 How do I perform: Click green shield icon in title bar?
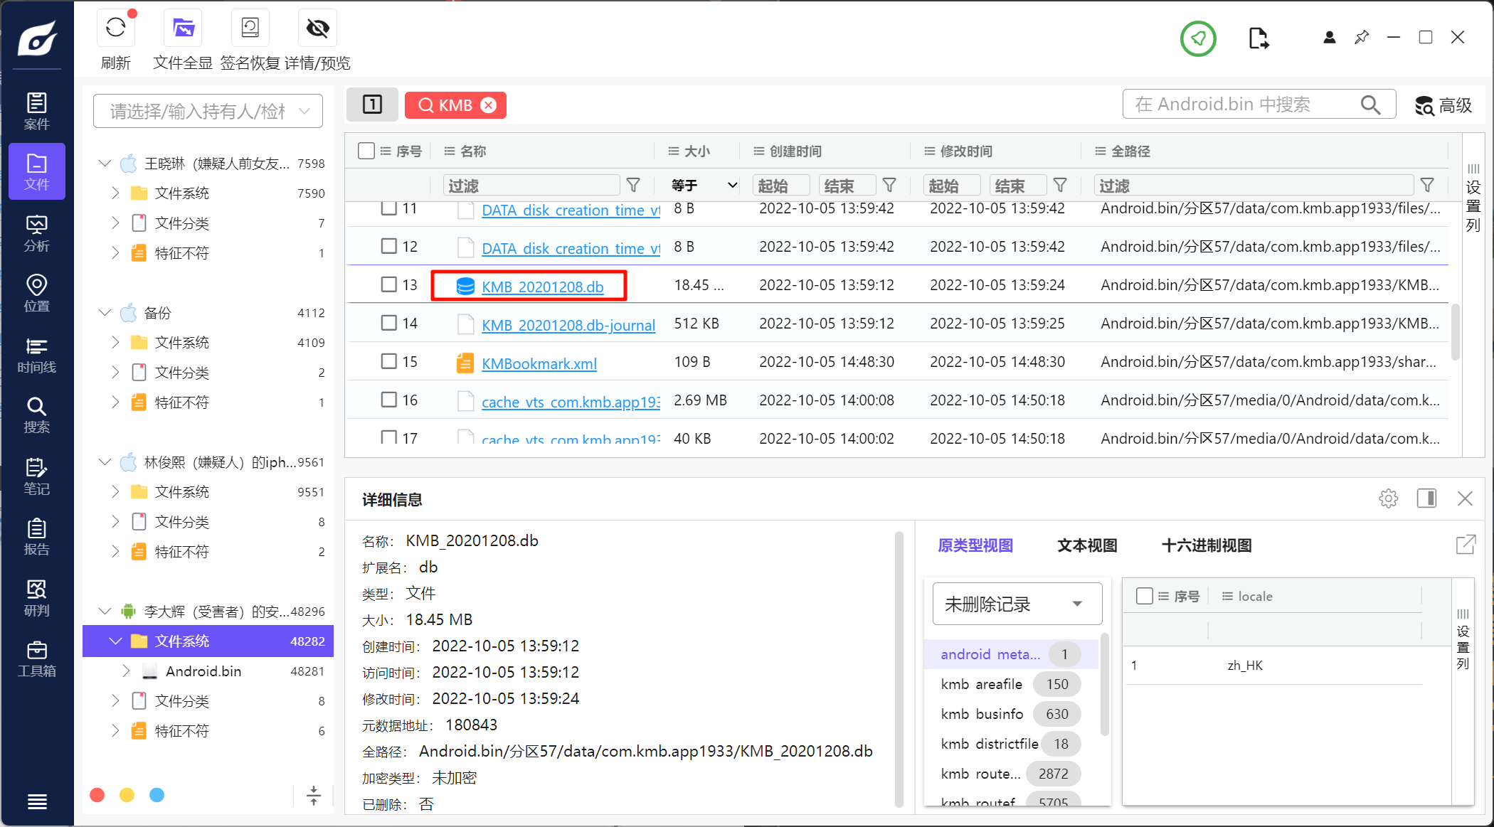[x=1198, y=38]
